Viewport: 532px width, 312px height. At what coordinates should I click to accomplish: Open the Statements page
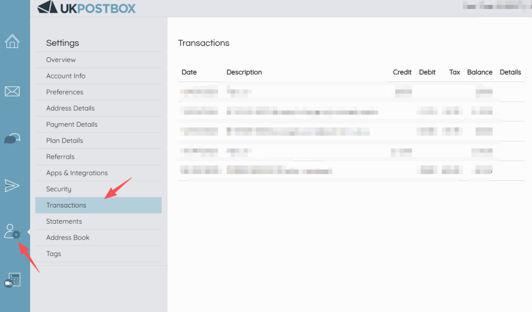click(64, 222)
